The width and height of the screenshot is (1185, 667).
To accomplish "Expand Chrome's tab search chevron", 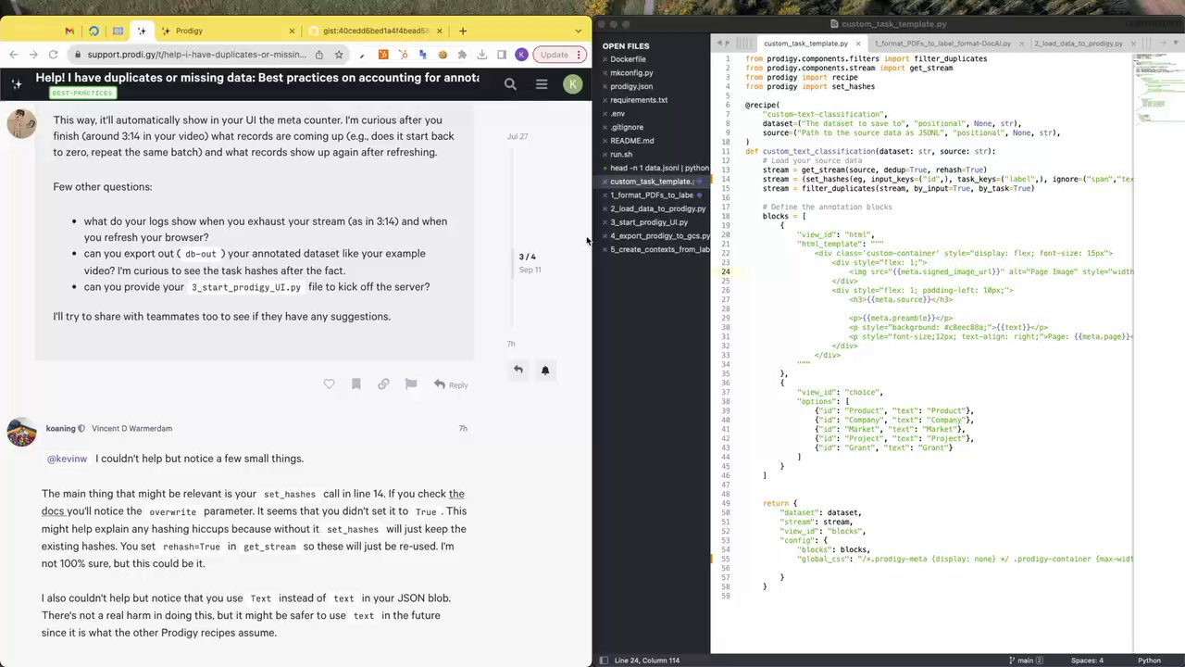I will coord(579,31).
